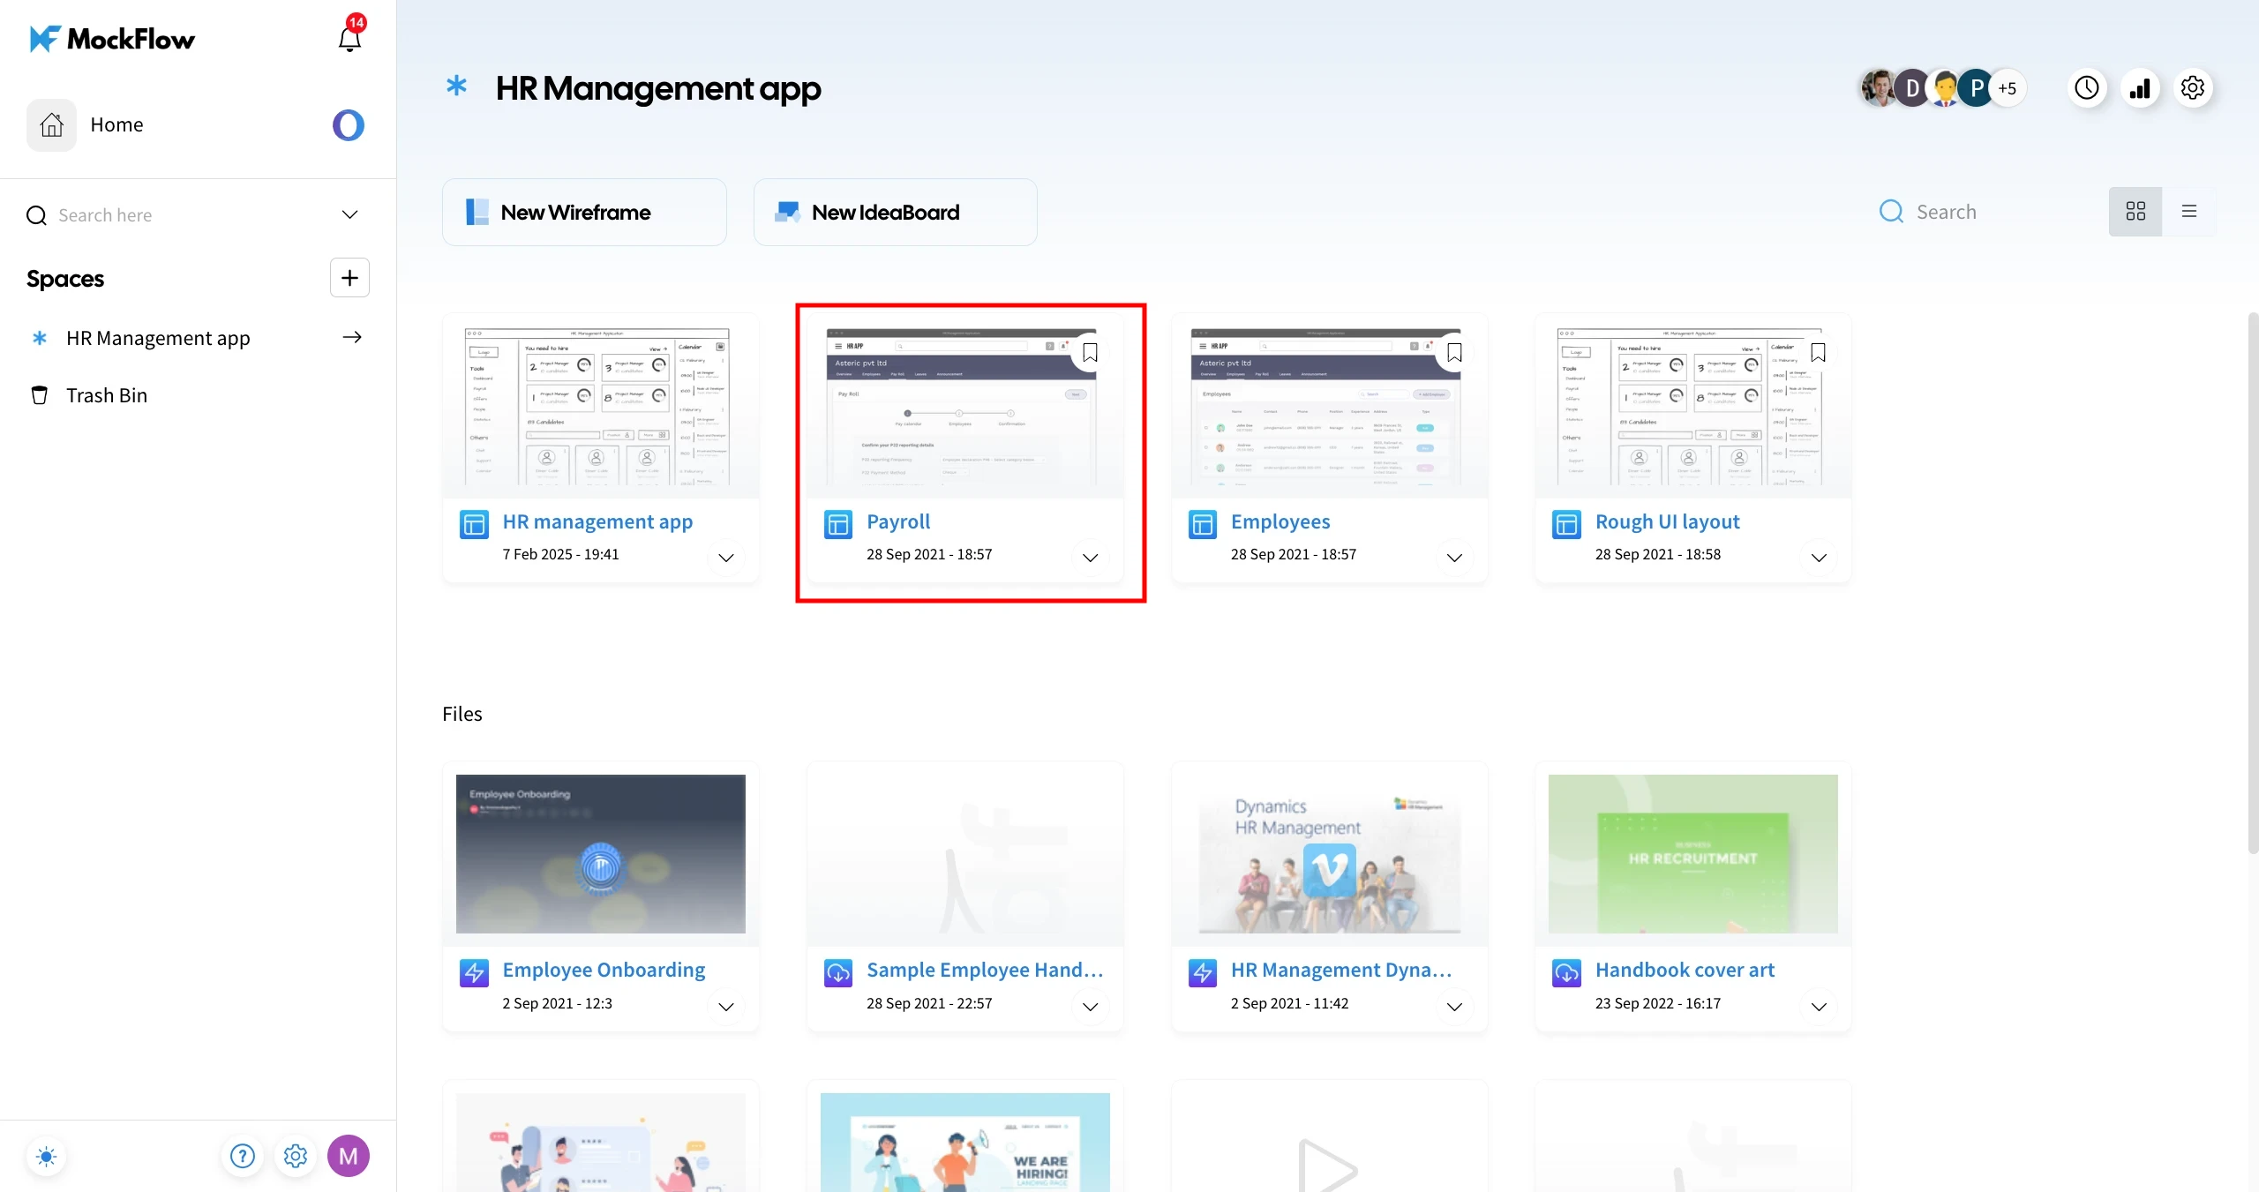The width and height of the screenshot is (2259, 1192).
Task: Click the New Wireframe button
Action: click(584, 213)
